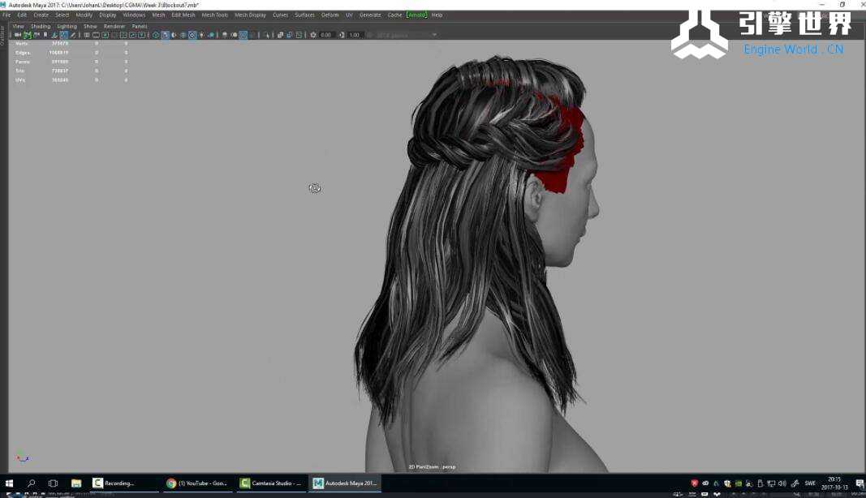Open the Windows notification center icon
The height and width of the screenshot is (498, 866).
(859, 483)
